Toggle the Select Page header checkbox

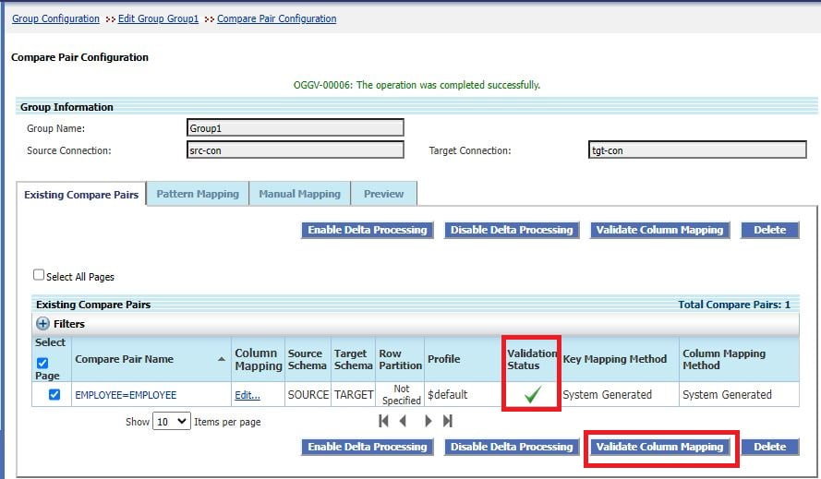[42, 363]
